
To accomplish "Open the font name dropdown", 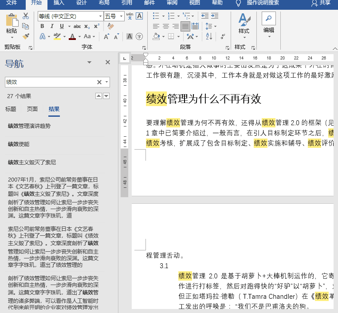I will (x=100, y=16).
